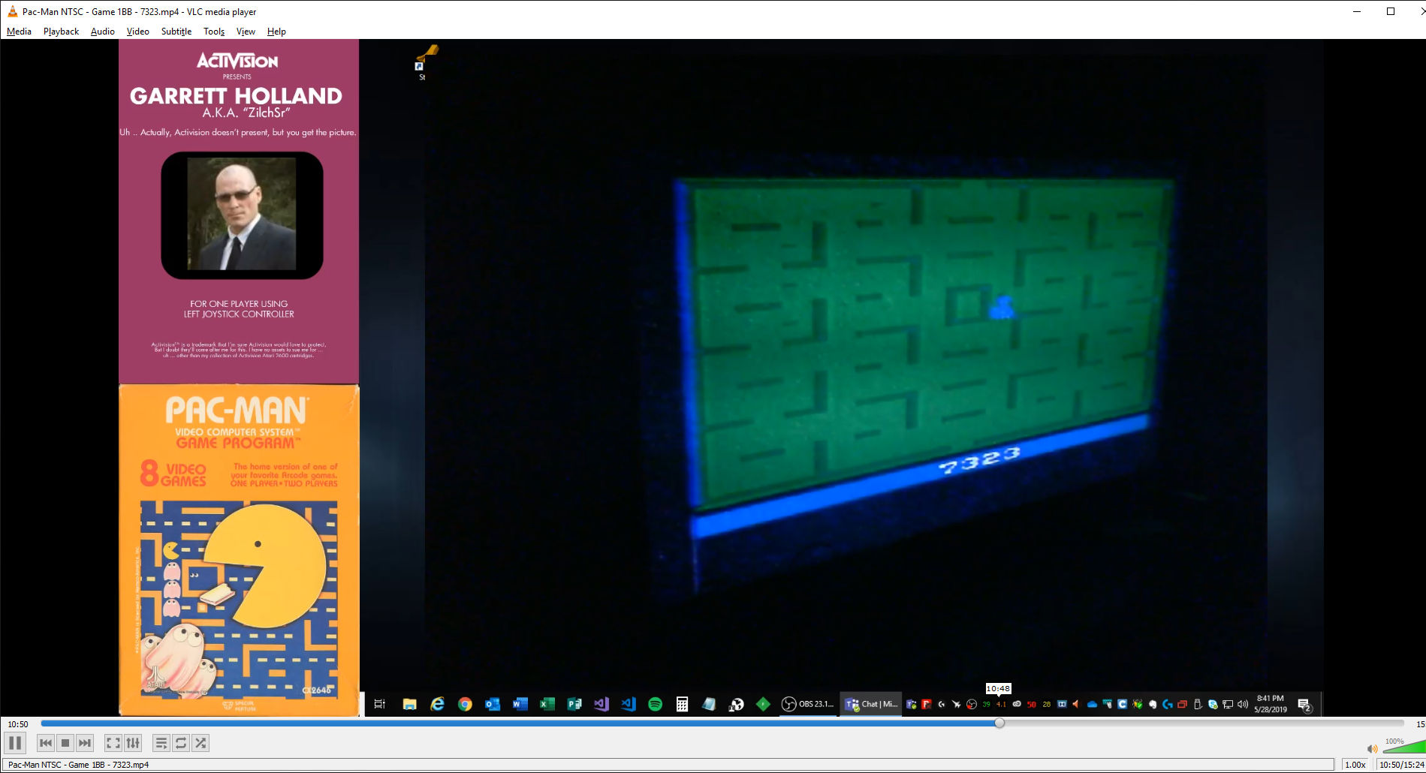Expand the Audio menu
Screen dimensions: 1426x773
pyautogui.click(x=102, y=32)
